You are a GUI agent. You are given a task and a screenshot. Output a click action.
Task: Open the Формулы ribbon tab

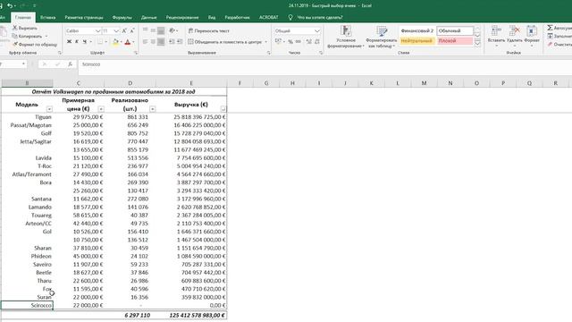pyautogui.click(x=122, y=17)
